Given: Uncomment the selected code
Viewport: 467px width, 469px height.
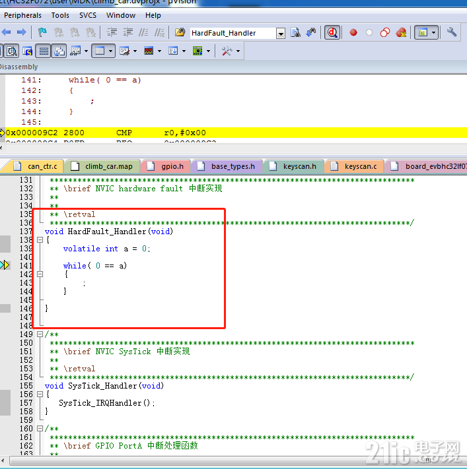Looking at the screenshot, I should tap(159, 32).
